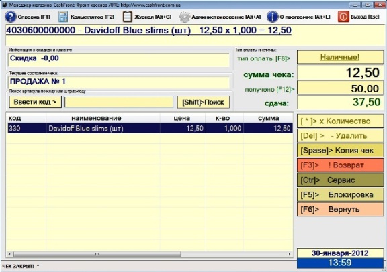Click the item header line '4030600000000 – Davidoff Blue slims'
The height and width of the screenshot is (272, 387).
click(x=148, y=31)
